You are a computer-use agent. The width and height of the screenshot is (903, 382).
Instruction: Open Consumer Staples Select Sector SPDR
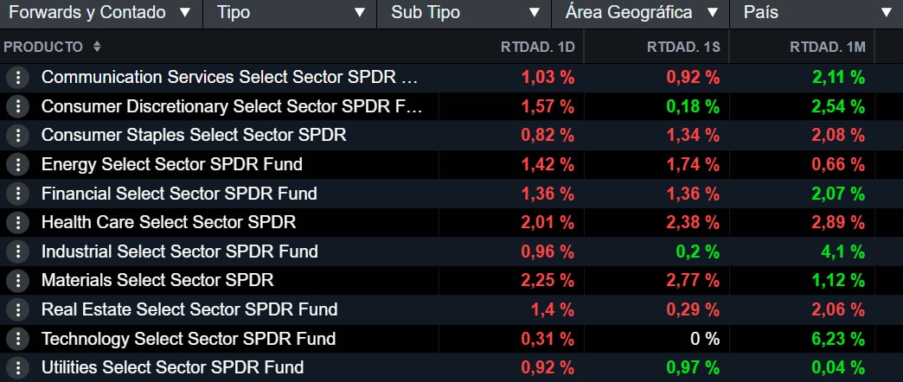point(194,135)
